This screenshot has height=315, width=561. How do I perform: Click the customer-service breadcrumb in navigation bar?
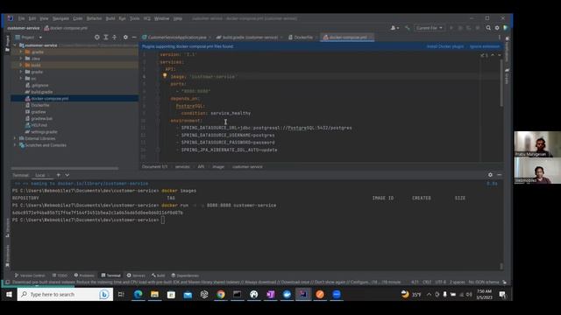point(24,28)
